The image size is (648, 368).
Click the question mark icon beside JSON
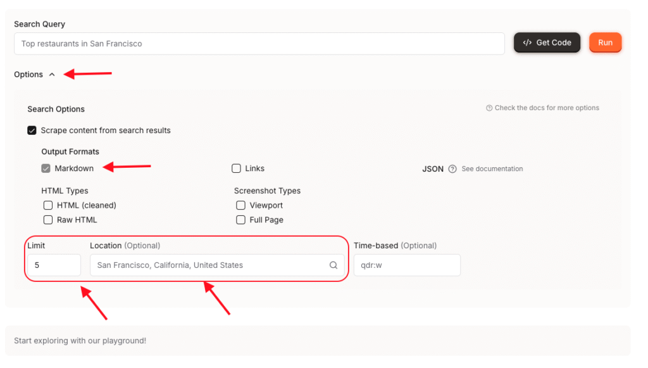pyautogui.click(x=452, y=169)
